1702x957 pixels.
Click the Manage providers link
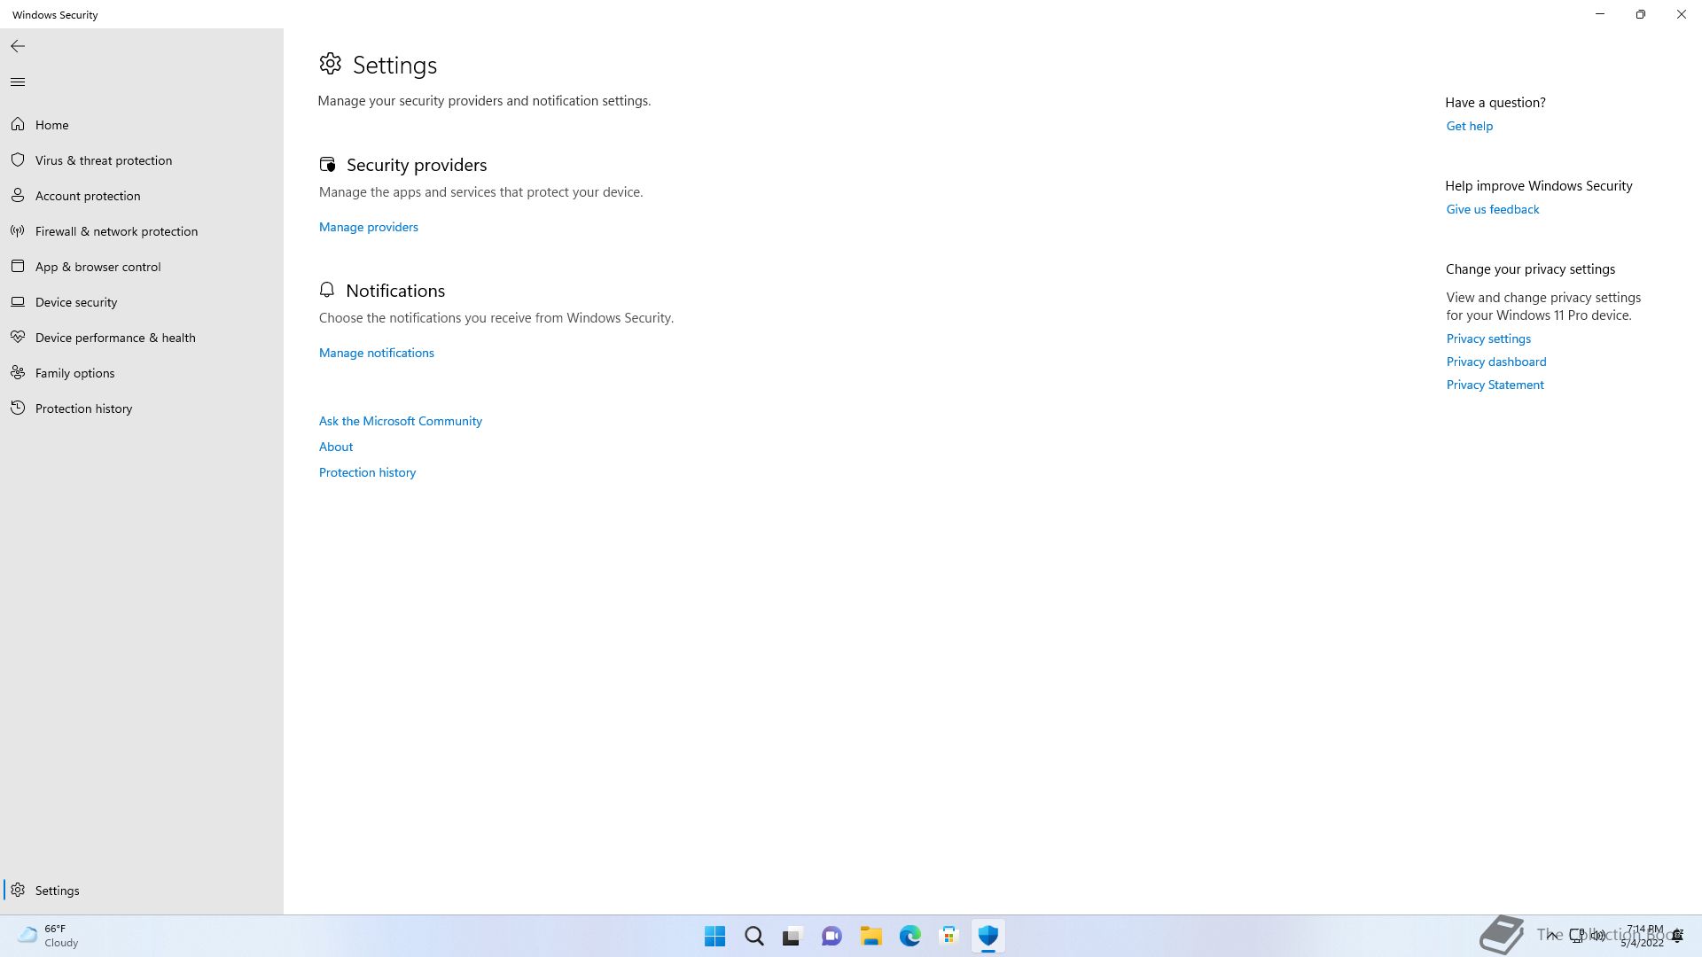point(368,228)
